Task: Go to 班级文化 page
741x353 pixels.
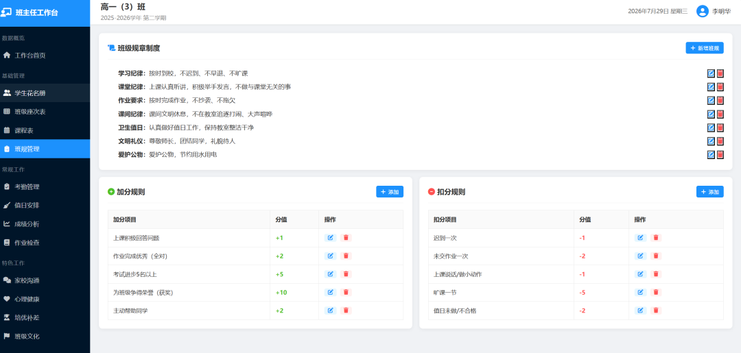Action: (x=45, y=337)
